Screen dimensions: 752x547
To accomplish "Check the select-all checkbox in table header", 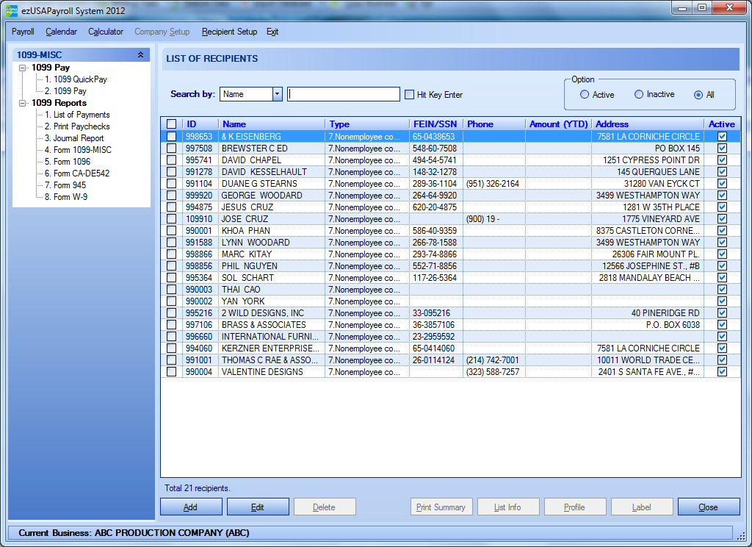I will (171, 124).
